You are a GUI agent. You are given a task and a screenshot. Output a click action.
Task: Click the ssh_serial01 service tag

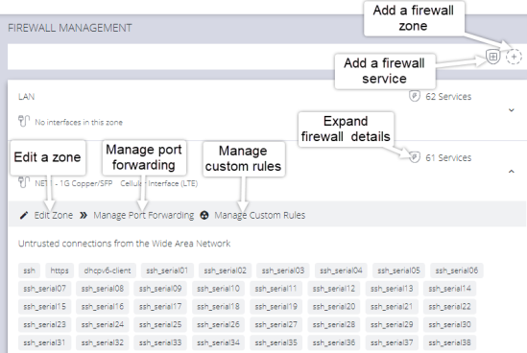[167, 271]
